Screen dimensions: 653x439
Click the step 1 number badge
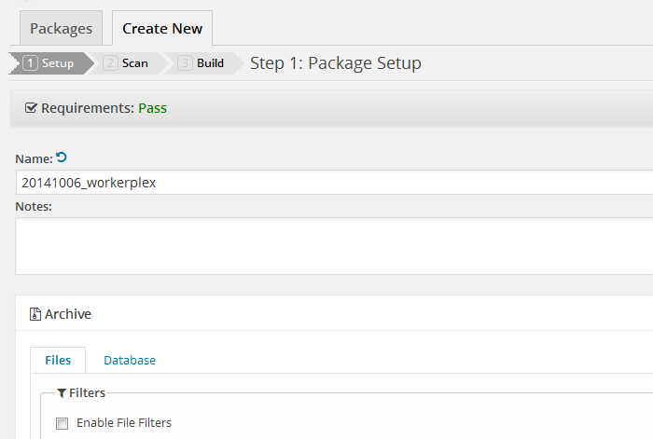point(30,63)
